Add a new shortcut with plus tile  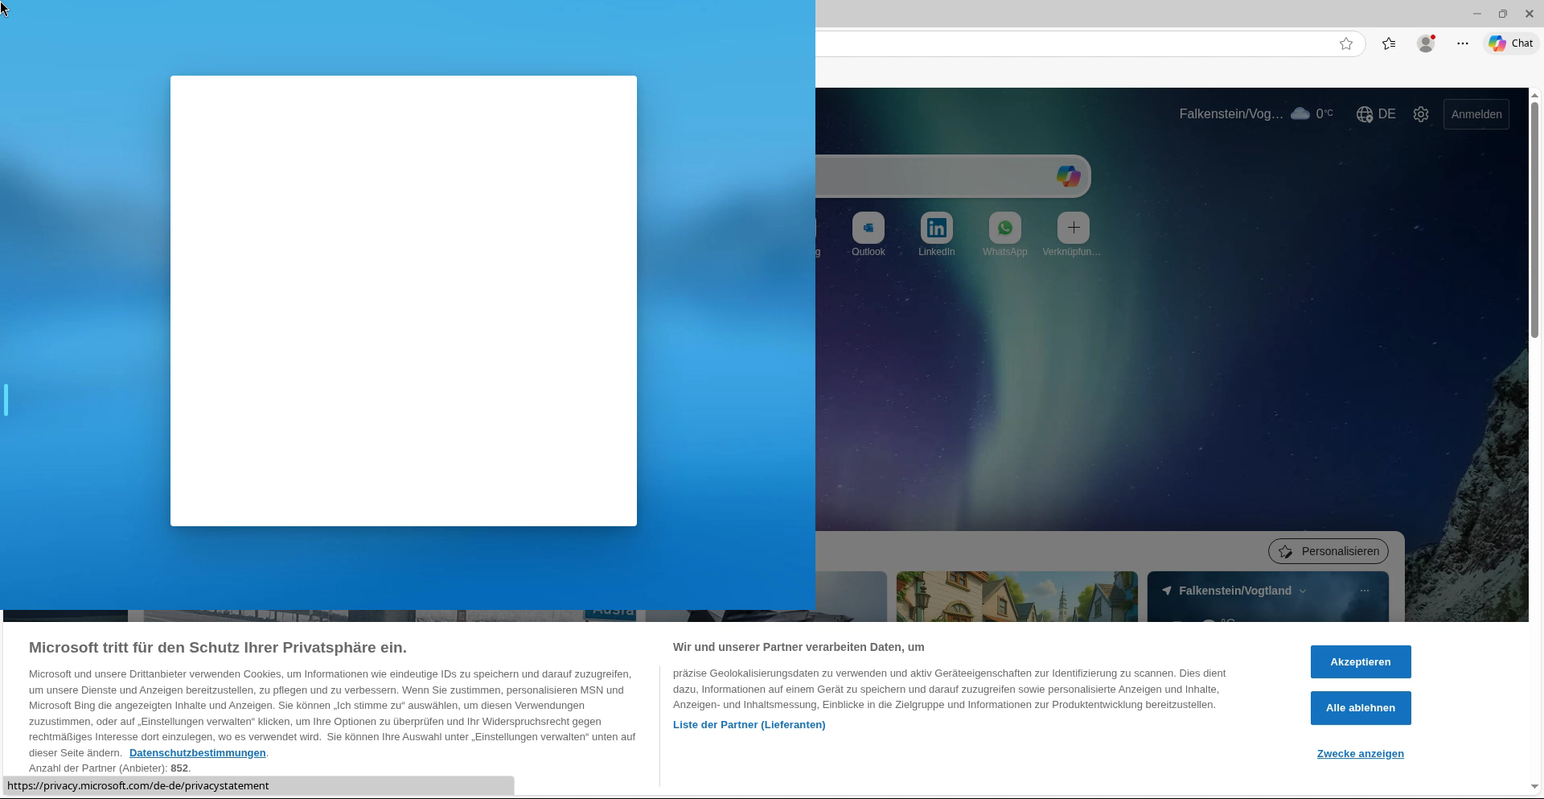click(x=1073, y=229)
